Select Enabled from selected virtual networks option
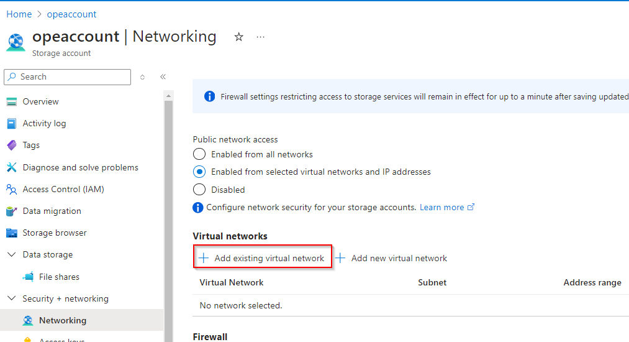 (199, 172)
